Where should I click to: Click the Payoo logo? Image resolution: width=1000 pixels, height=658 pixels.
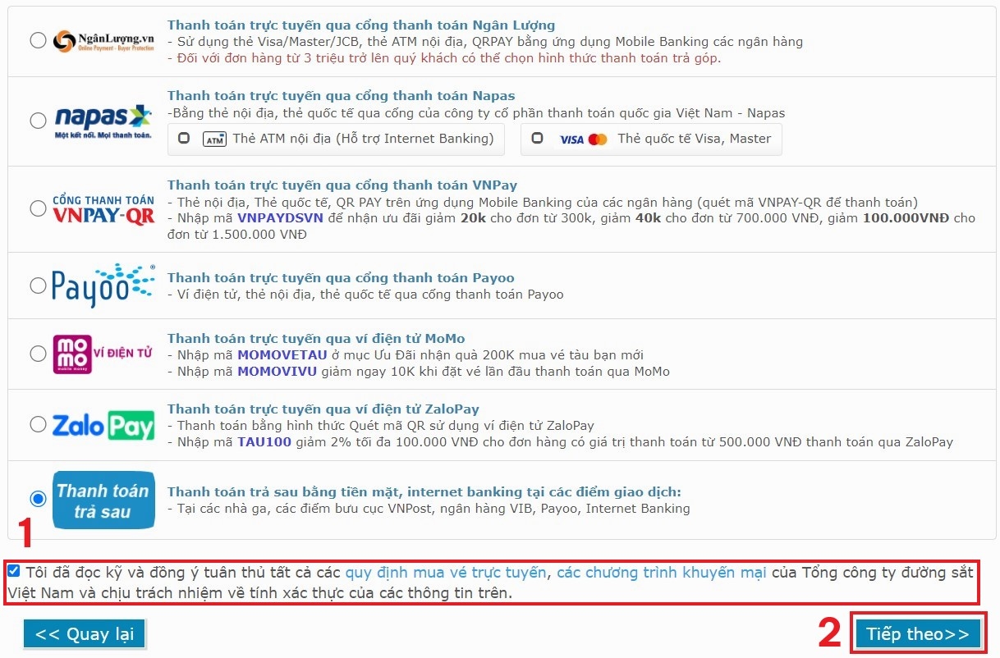(x=103, y=285)
